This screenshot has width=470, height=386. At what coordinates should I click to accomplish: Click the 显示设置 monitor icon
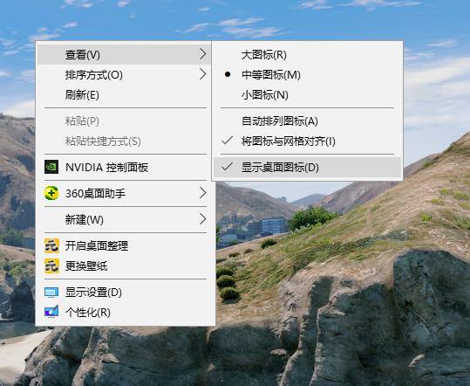tap(51, 292)
